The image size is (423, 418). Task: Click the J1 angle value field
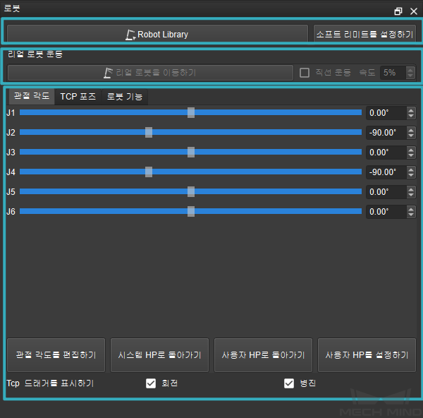[386, 113]
